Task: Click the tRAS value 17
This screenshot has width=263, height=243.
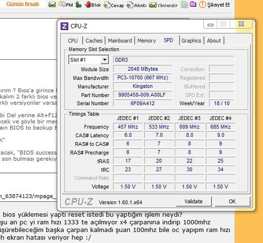Action: coord(128,161)
